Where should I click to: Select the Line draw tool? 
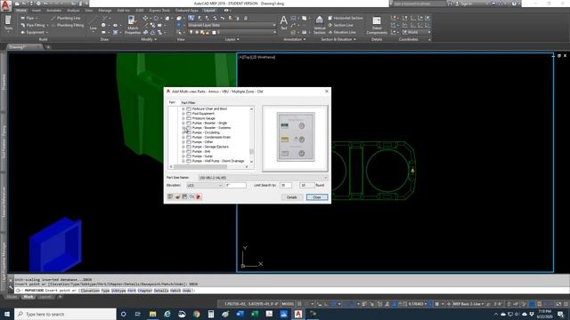pos(93,24)
